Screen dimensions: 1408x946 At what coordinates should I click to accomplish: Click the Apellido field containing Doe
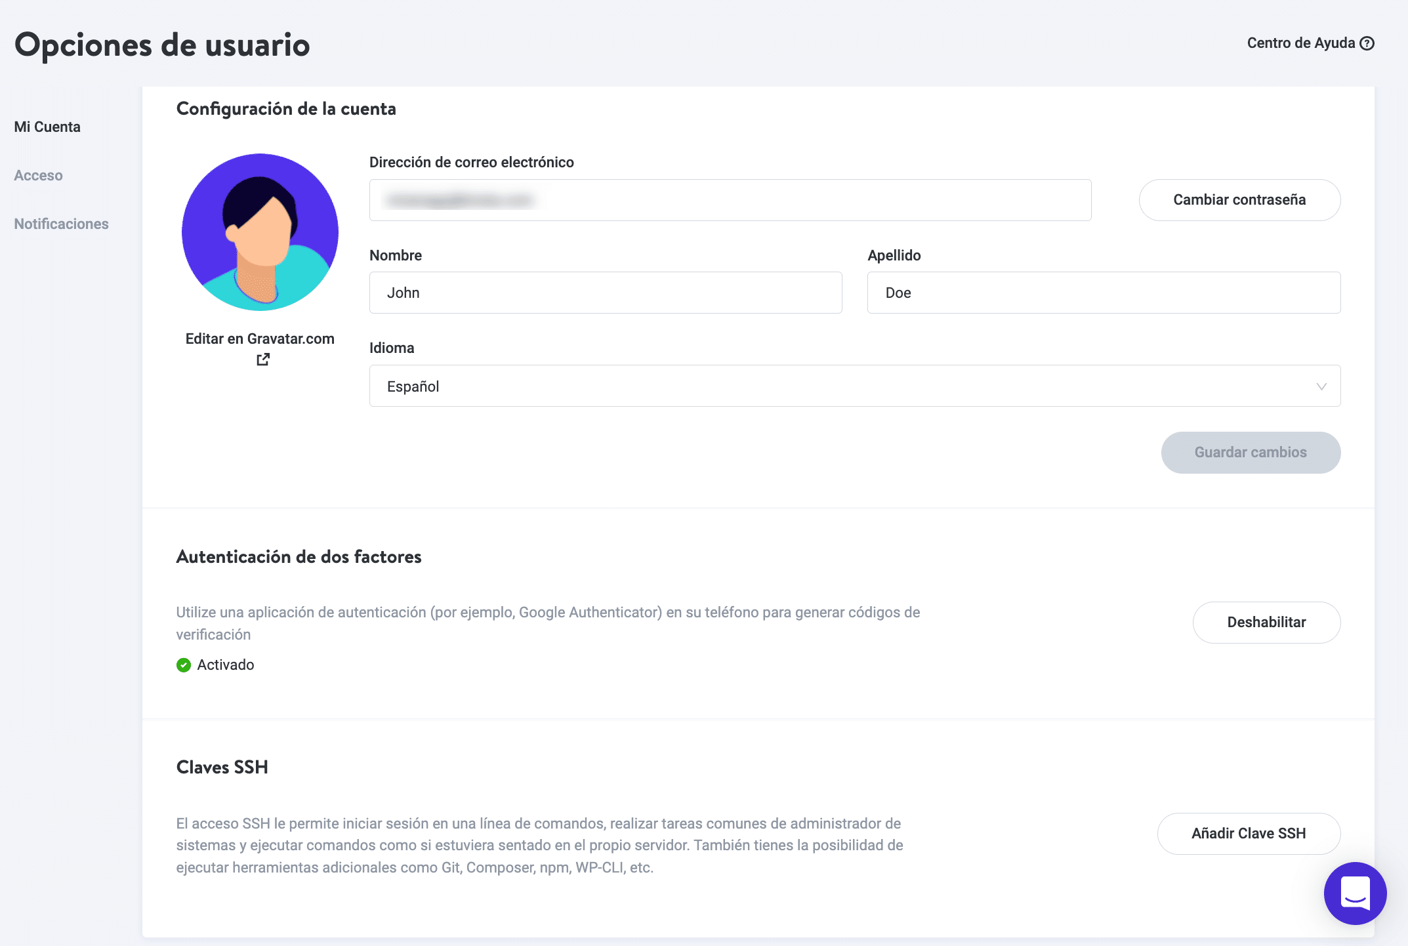(x=1103, y=293)
